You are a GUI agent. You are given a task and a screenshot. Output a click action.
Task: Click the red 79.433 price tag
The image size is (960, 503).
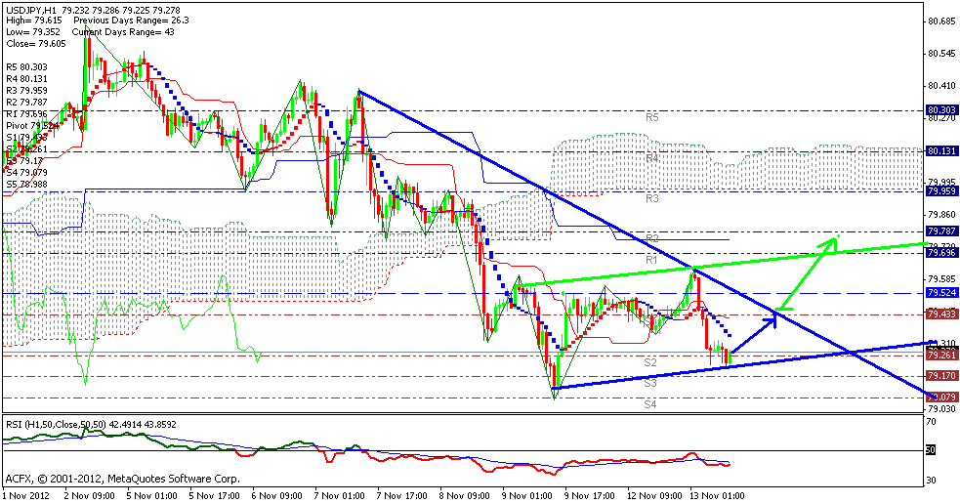pos(941,314)
